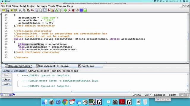190x106 pixels.
Task: Open the View menu
Action: [x=15, y=6]
